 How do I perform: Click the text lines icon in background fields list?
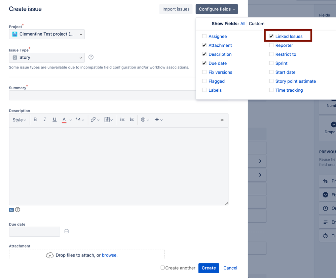(x=326, y=222)
